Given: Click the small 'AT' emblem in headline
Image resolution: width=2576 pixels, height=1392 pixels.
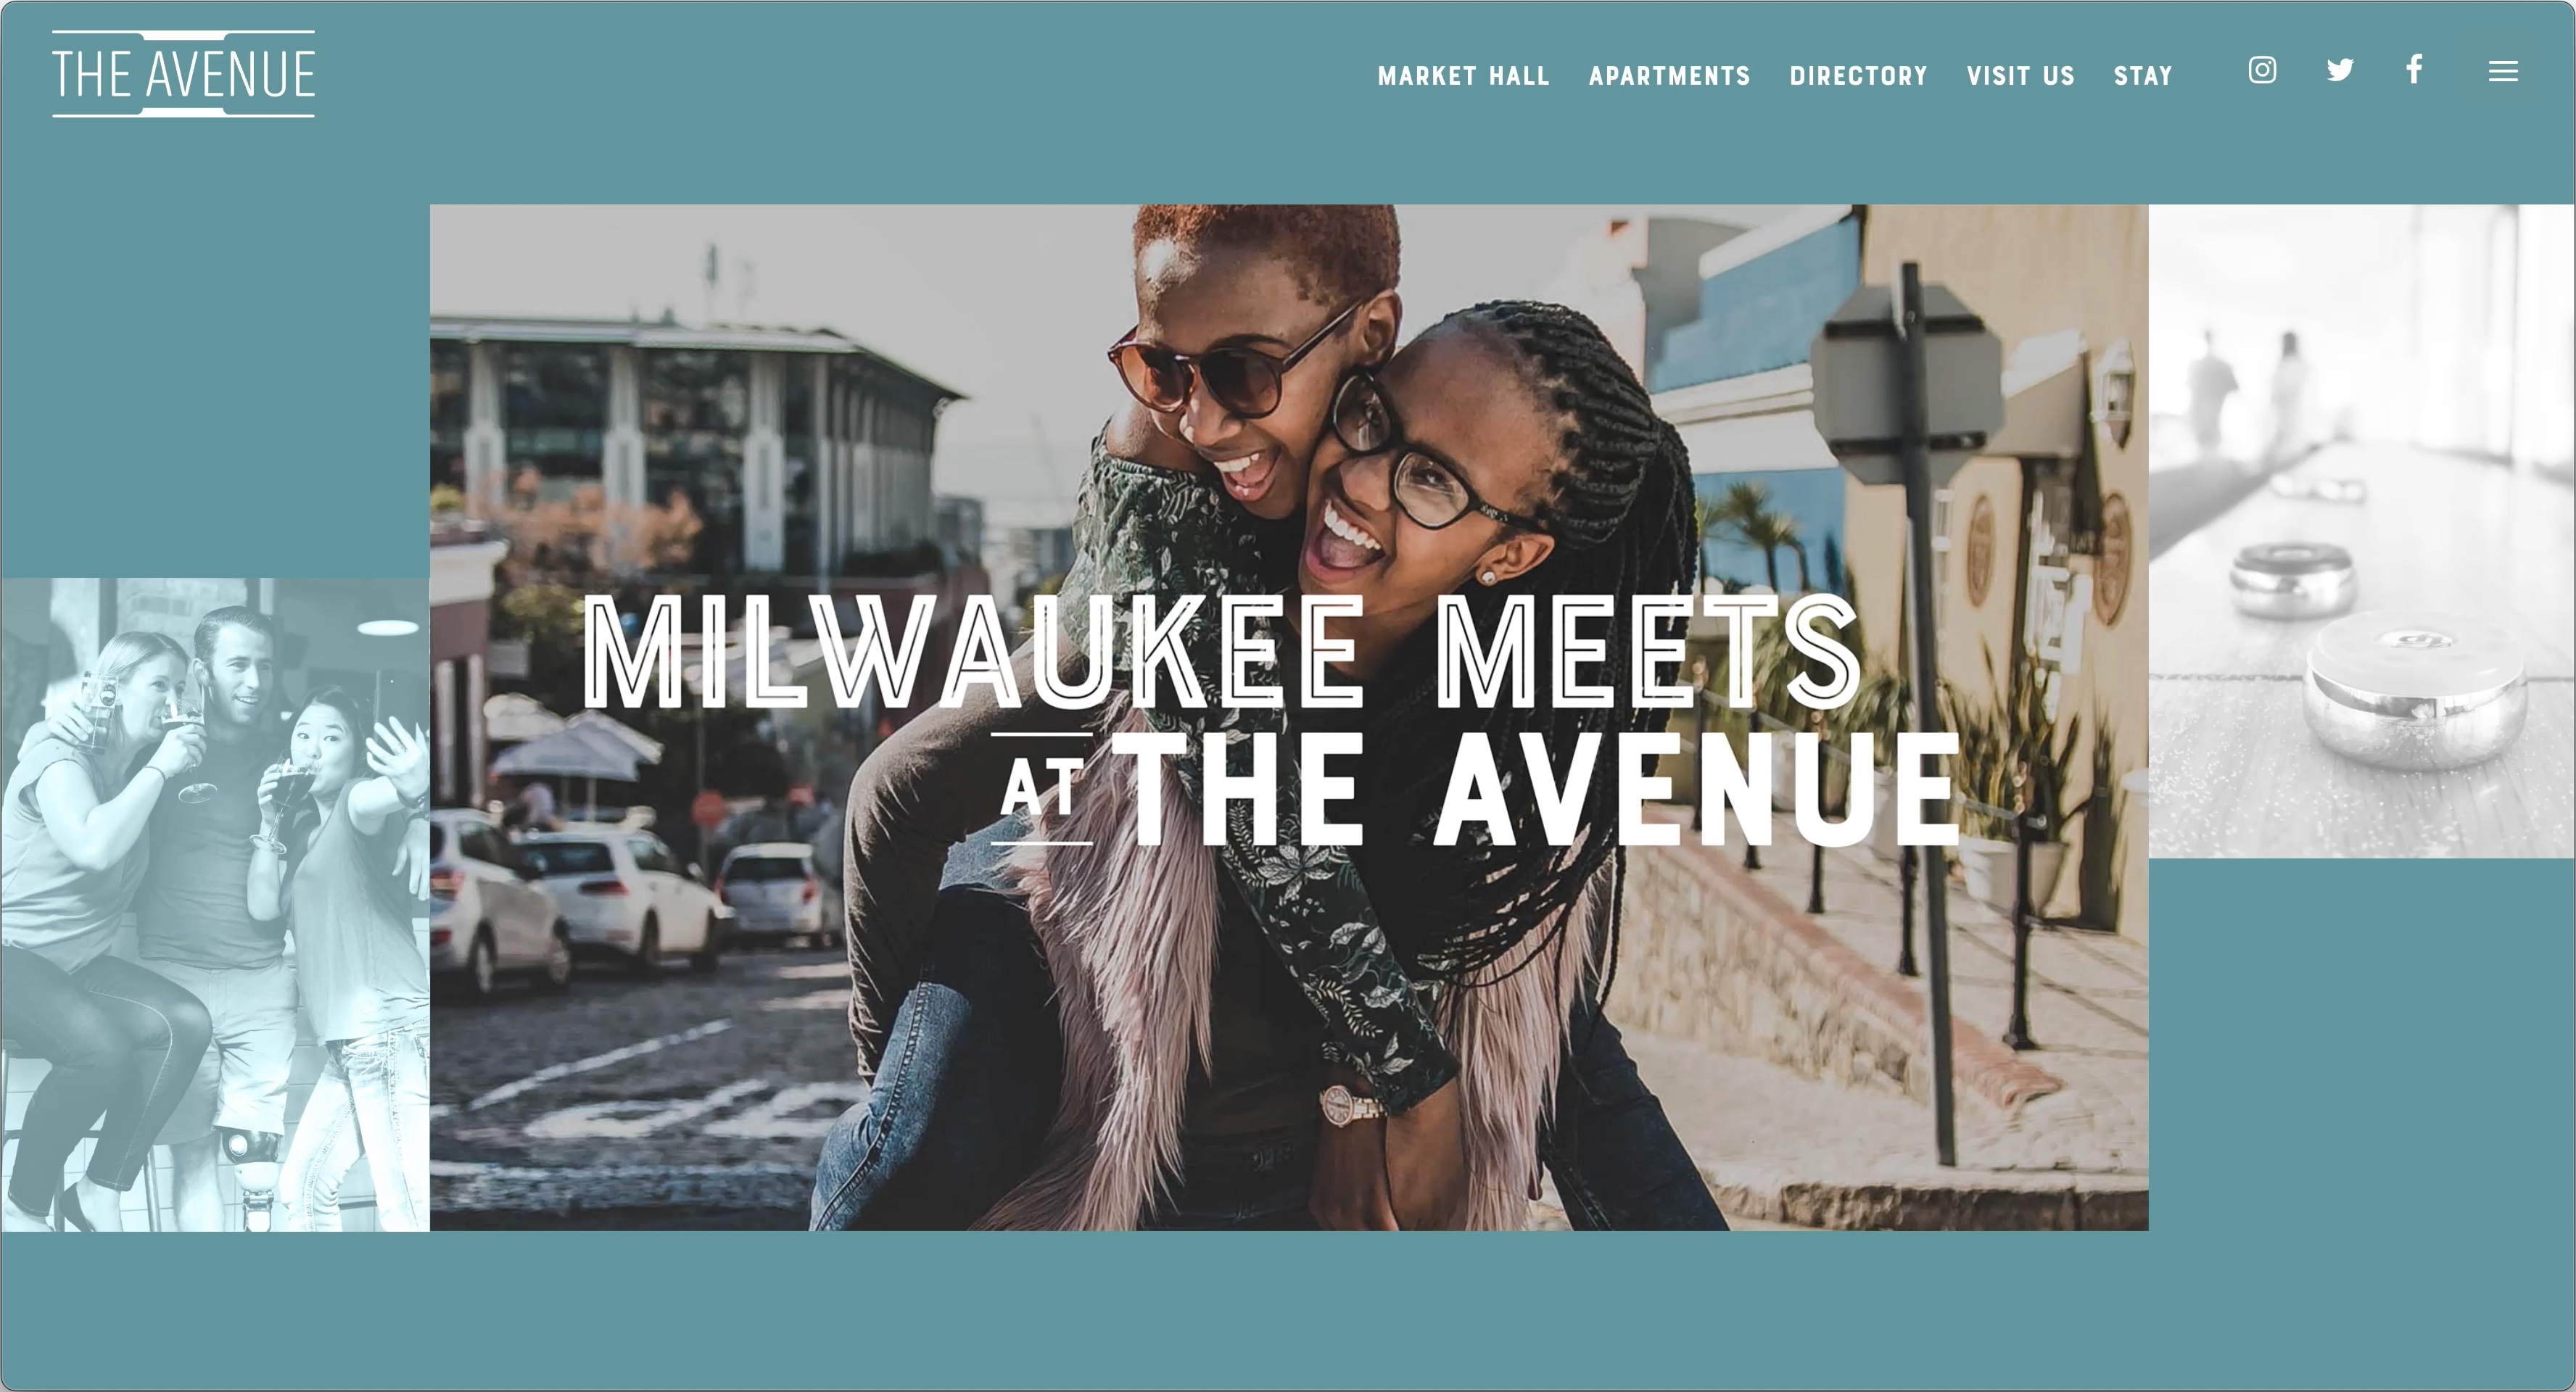Looking at the screenshot, I should pyautogui.click(x=1042, y=788).
